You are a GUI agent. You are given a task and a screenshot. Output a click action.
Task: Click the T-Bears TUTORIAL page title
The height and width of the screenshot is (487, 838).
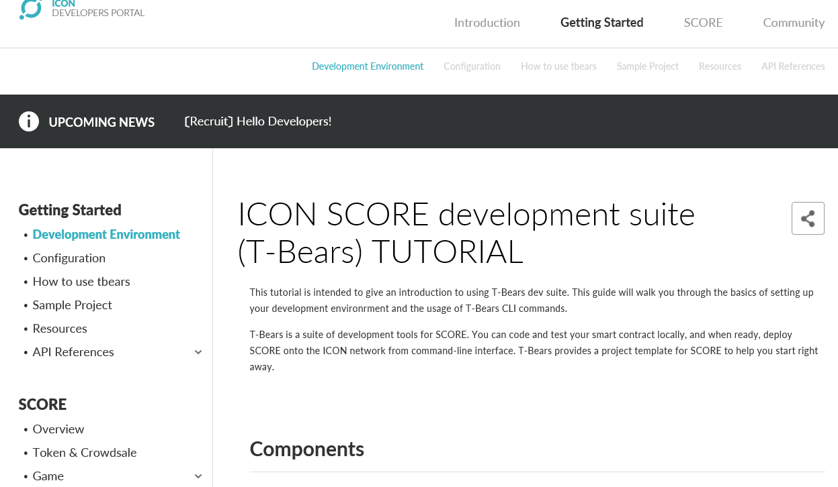click(x=466, y=233)
